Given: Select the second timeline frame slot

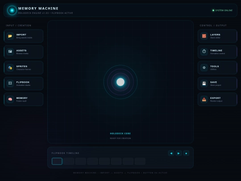Looking at the screenshot, I should coord(69,161).
